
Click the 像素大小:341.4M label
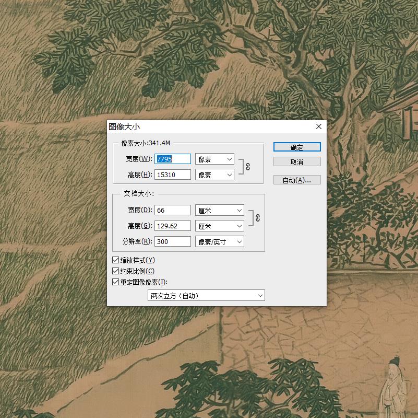coord(146,143)
